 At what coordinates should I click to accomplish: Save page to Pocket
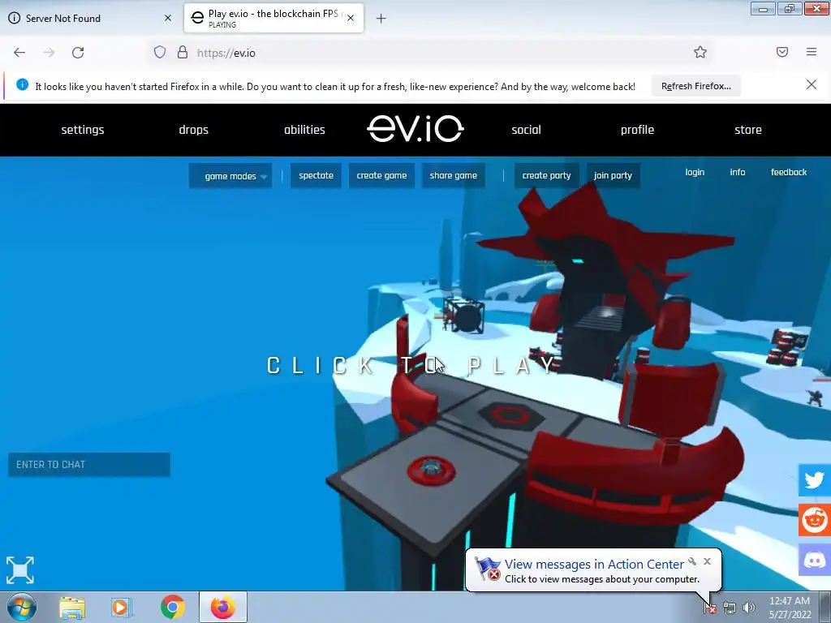[781, 52]
